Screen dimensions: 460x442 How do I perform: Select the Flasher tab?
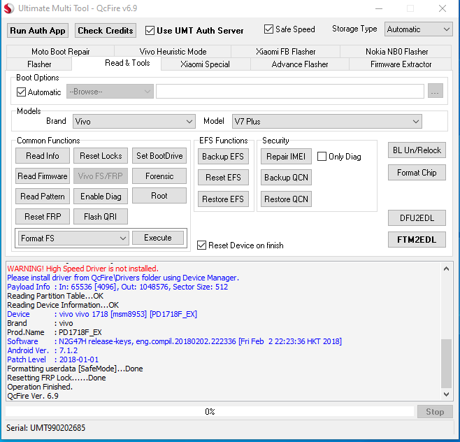39,64
